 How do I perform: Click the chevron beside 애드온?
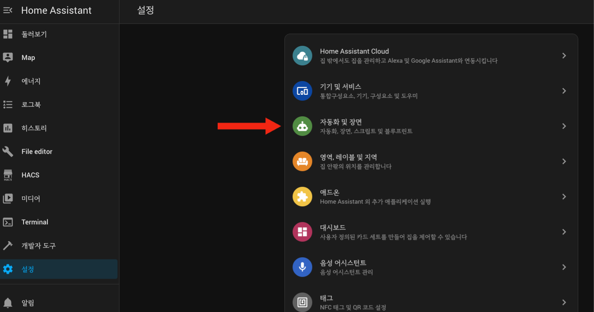click(x=564, y=197)
